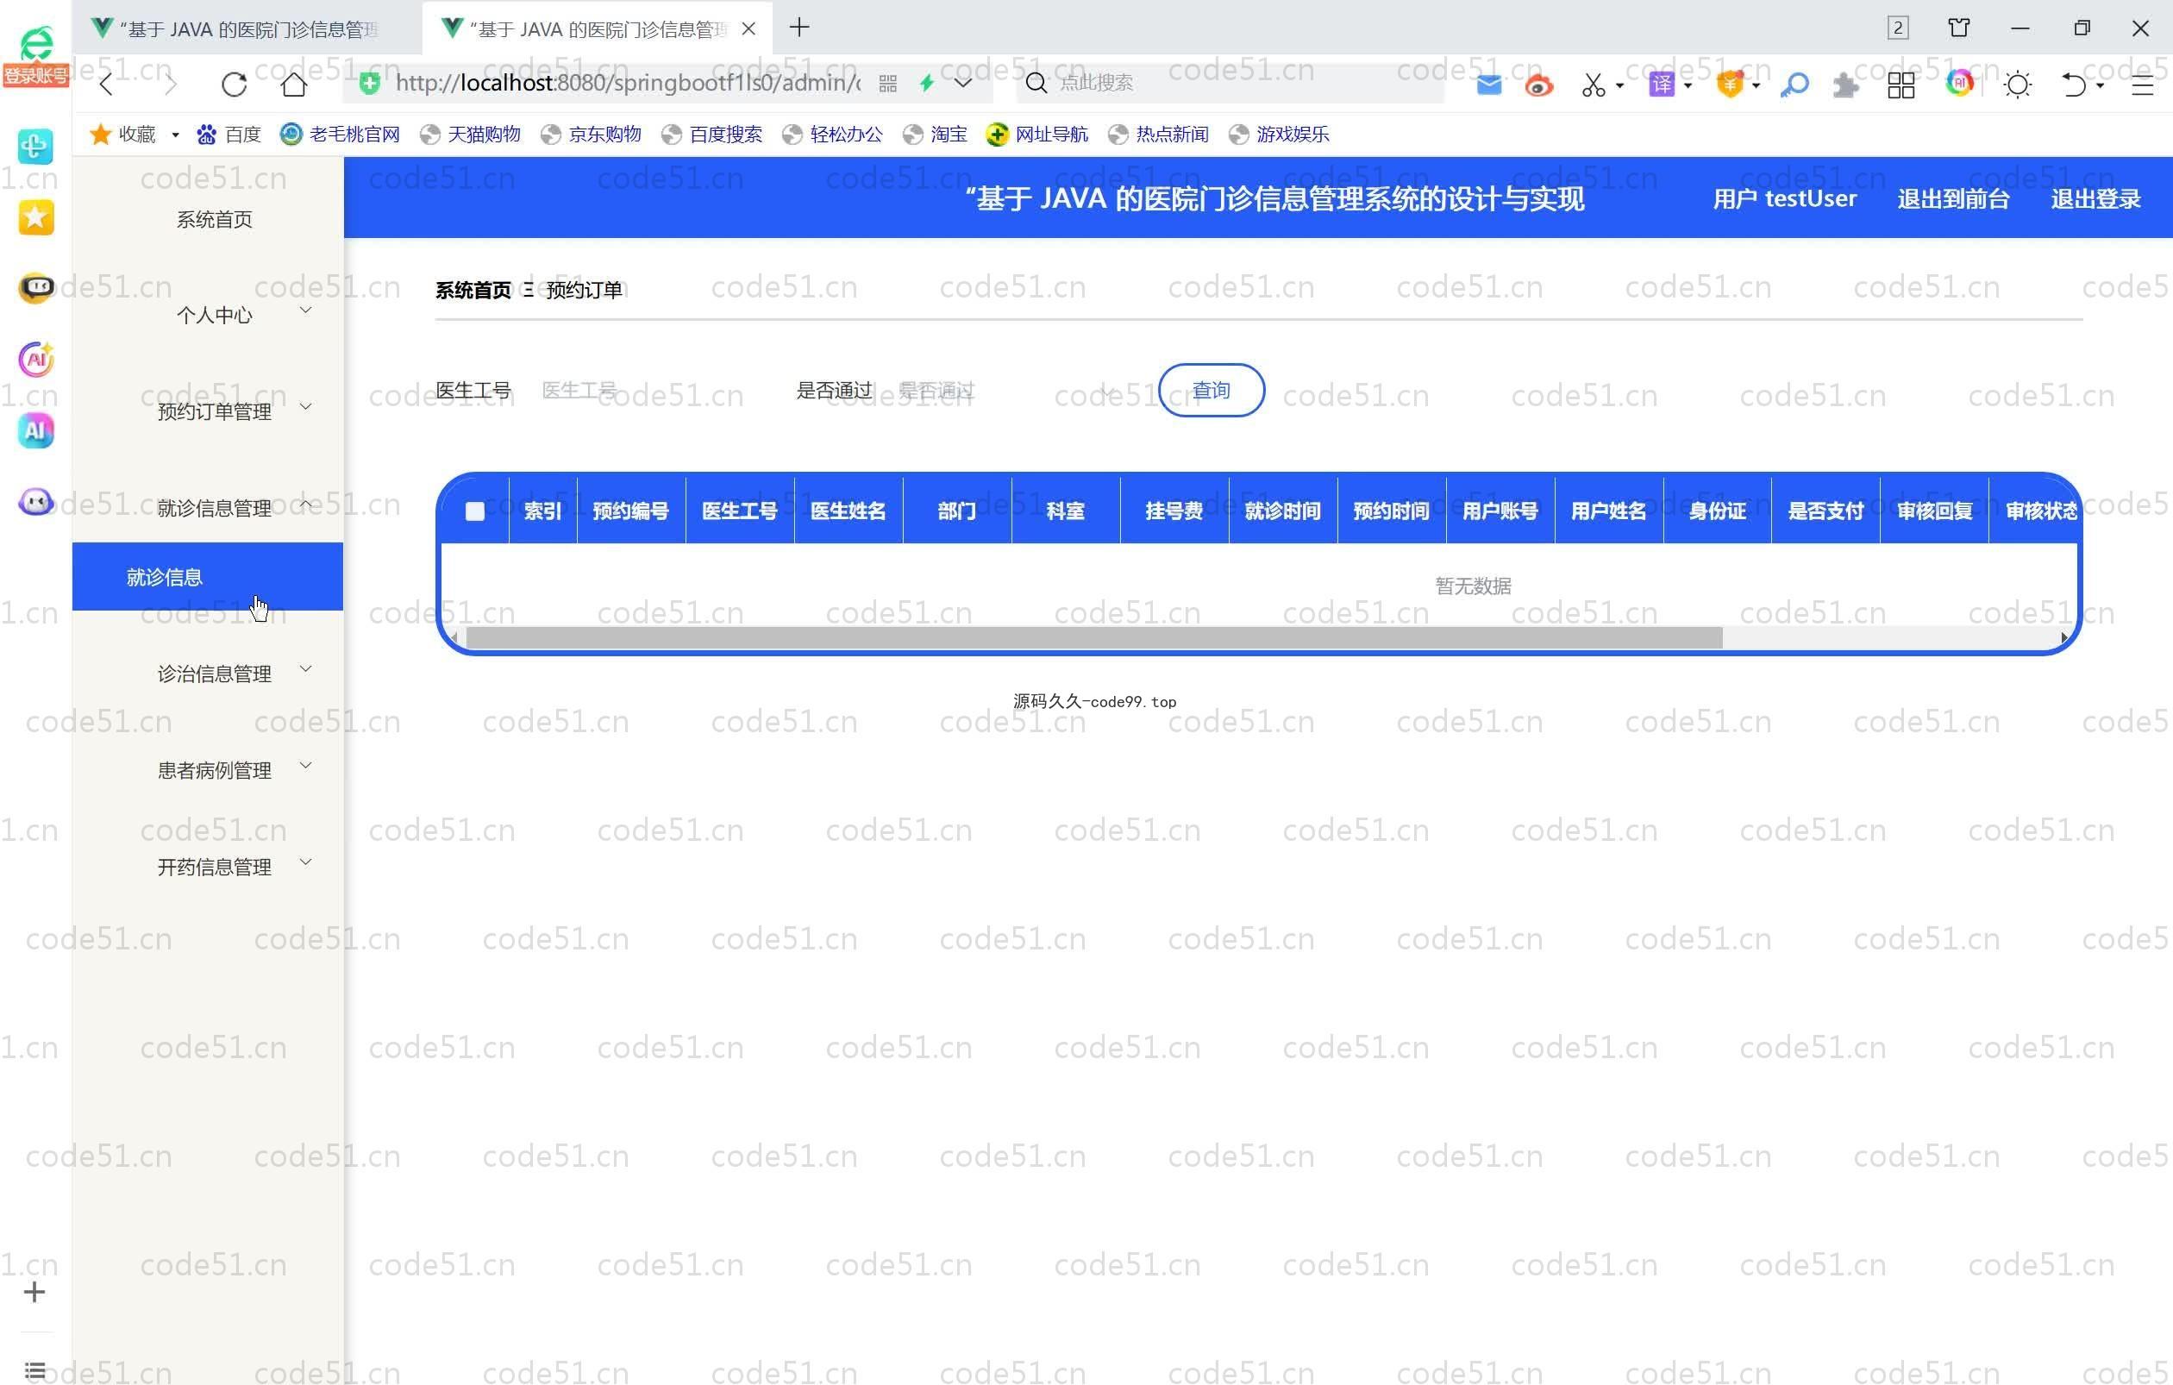Screen dimensions: 2173x1385
Task: Click the tab count icon showing 2
Action: point(1898,28)
